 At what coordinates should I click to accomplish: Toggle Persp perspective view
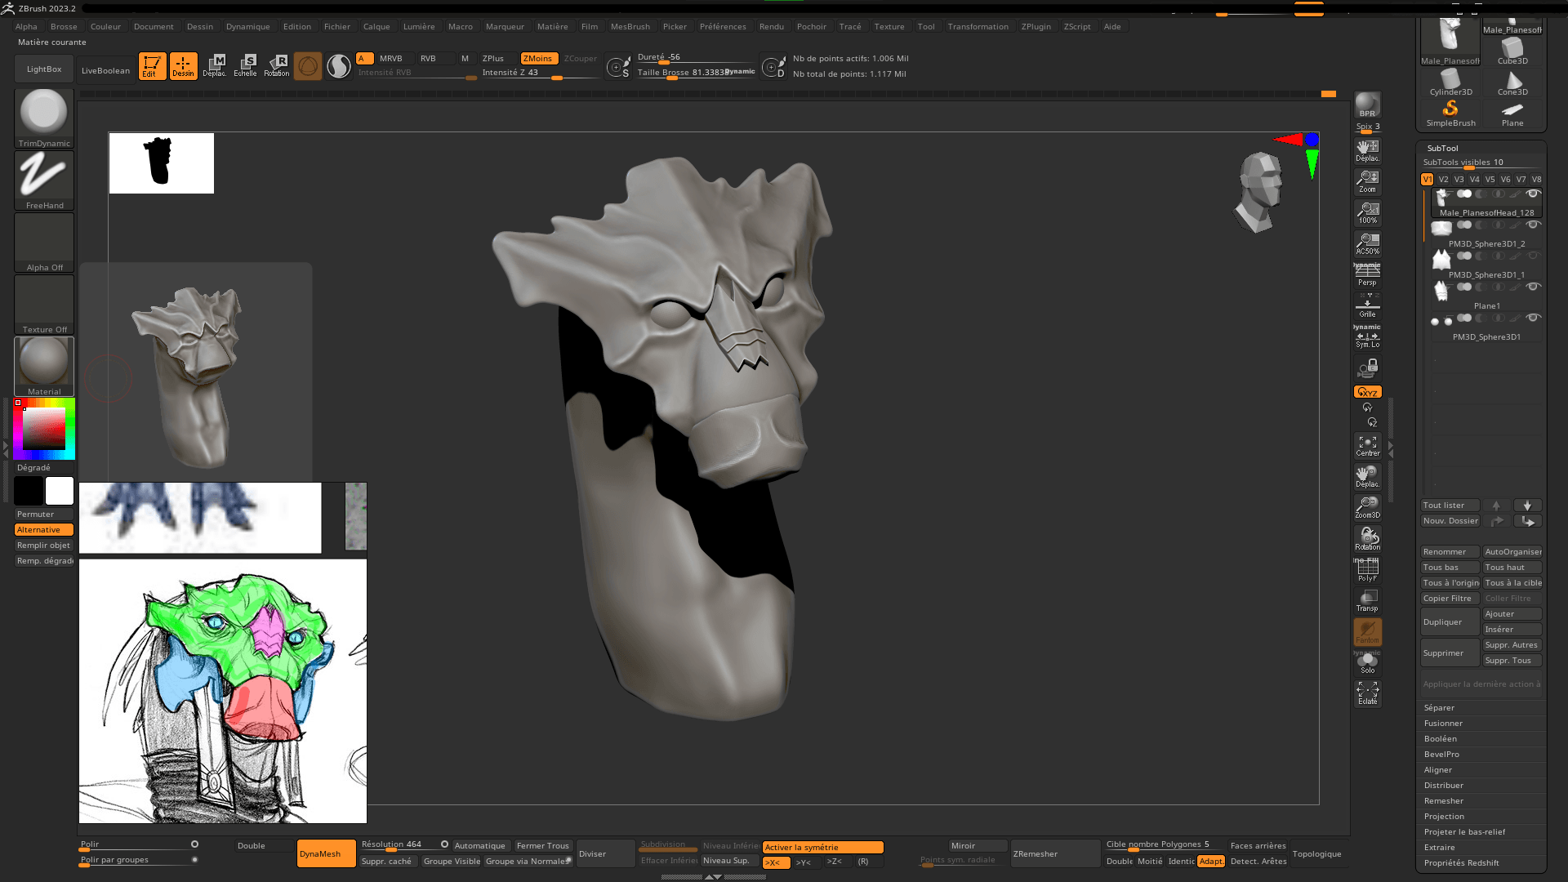pos(1368,275)
